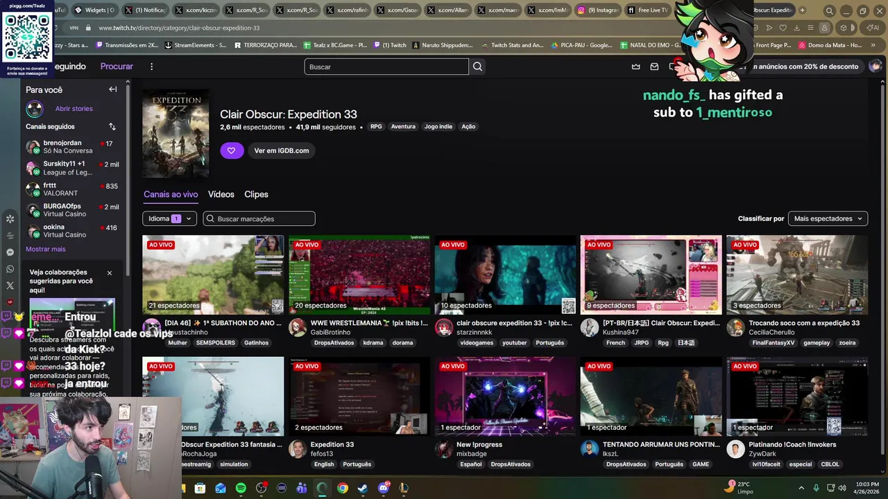The width and height of the screenshot is (888, 499).
Task: Open the Idioma language filter dropdown
Action: tap(169, 218)
